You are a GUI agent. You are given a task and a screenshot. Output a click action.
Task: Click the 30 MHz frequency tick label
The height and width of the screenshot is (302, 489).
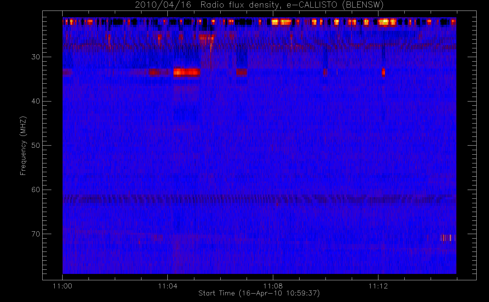[36, 57]
